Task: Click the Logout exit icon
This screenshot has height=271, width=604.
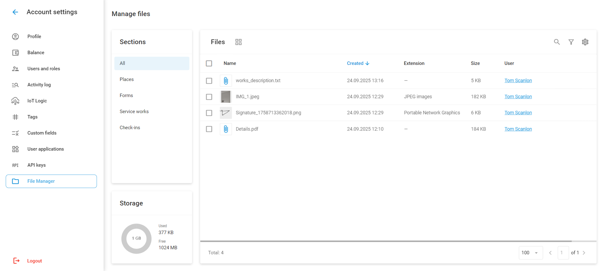Action: [16, 261]
